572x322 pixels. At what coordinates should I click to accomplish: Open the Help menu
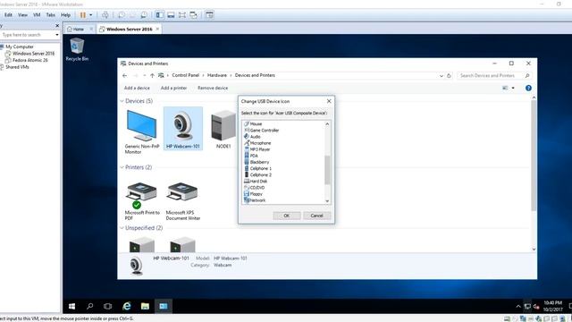65,15
